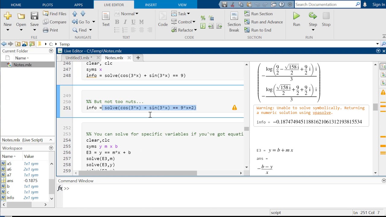Switch to the APPS ribbon tab
Image resolution: width=386 pixels, height=217 pixels.
pos(78,5)
